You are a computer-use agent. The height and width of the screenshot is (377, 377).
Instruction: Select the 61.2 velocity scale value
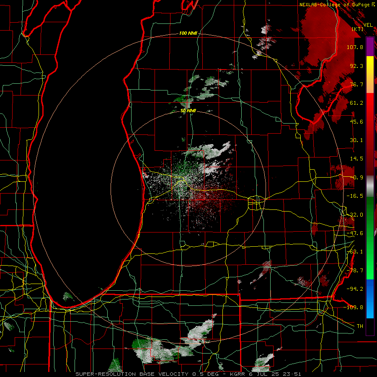click(x=356, y=103)
